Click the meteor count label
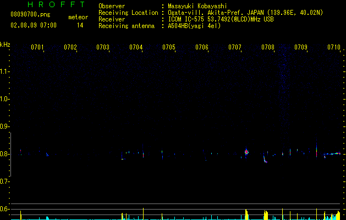The height and width of the screenshot is (220, 346). [78, 17]
